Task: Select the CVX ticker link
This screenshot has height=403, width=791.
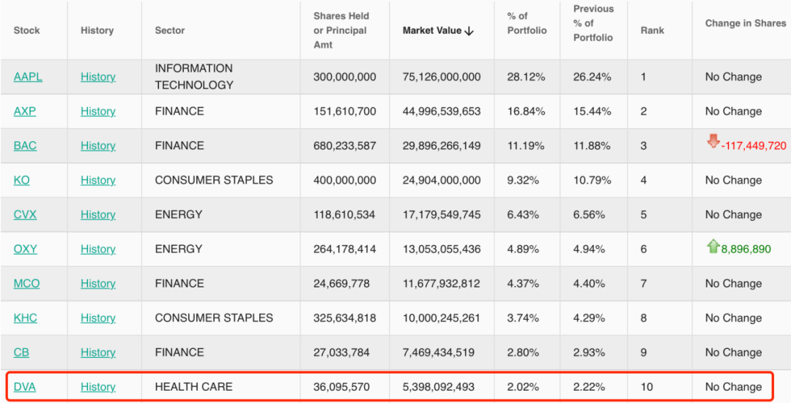Action: click(25, 214)
